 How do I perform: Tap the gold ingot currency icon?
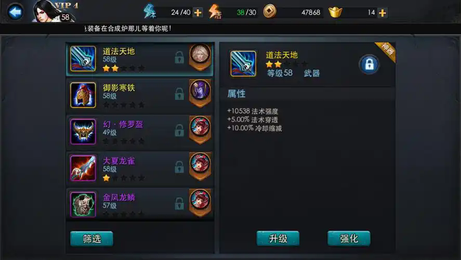click(x=335, y=12)
